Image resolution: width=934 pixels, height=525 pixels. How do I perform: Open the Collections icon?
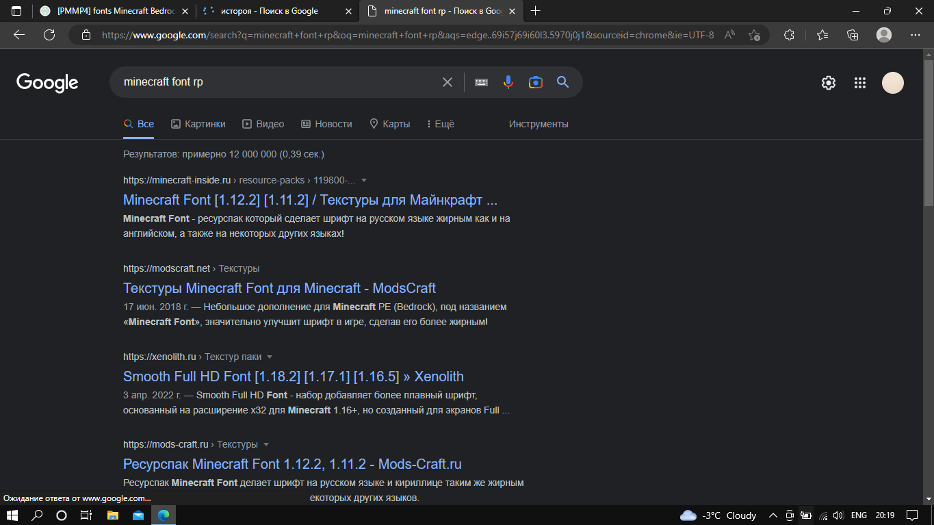[853, 35]
